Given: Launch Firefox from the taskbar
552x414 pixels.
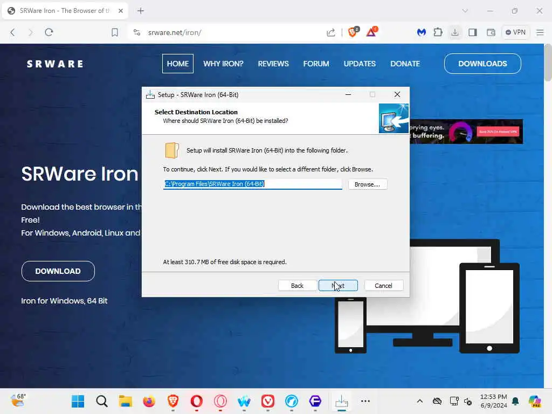Looking at the screenshot, I should [149, 401].
